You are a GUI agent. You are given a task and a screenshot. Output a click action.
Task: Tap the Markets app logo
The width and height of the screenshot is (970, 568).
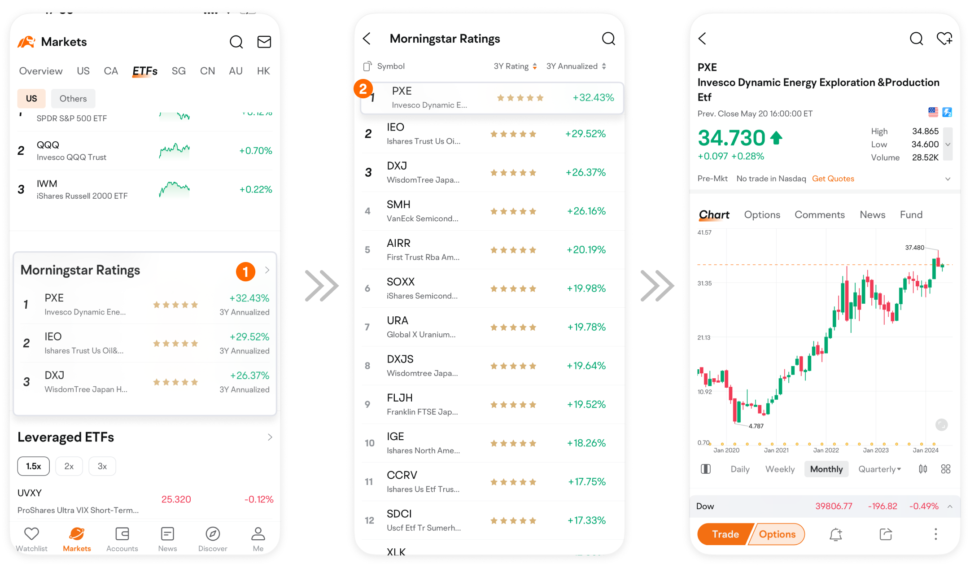(x=26, y=42)
